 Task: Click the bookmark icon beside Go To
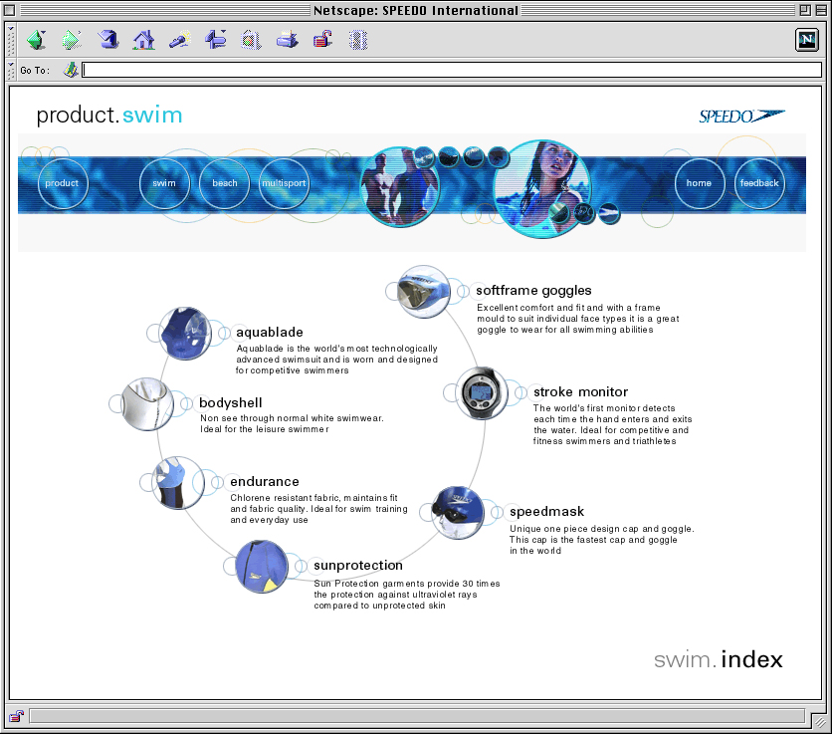click(x=71, y=70)
